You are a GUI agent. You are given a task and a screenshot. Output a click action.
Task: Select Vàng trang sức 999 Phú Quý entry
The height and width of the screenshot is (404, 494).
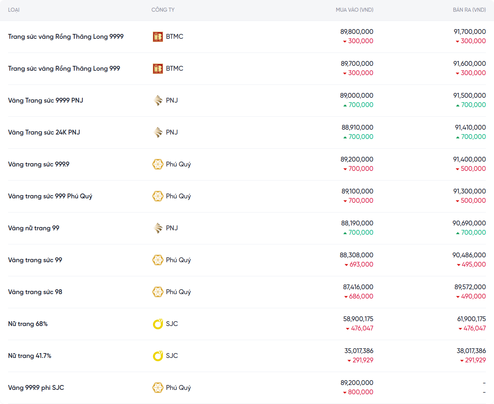tap(50, 196)
